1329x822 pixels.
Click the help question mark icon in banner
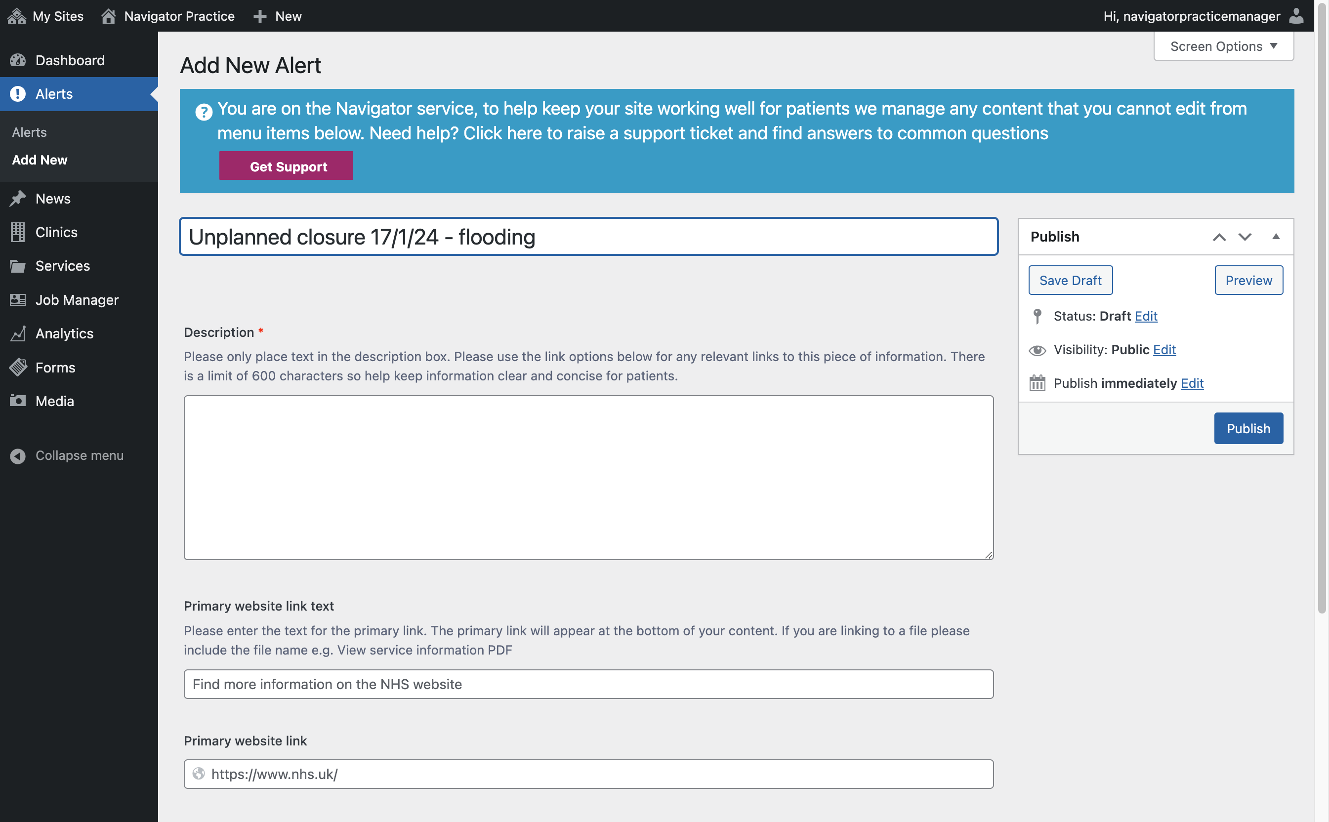coord(204,112)
